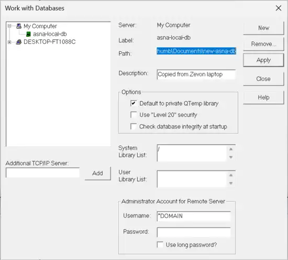288x260 pixels.
Task: Click Add for TCP/IP server
Action: point(98,173)
